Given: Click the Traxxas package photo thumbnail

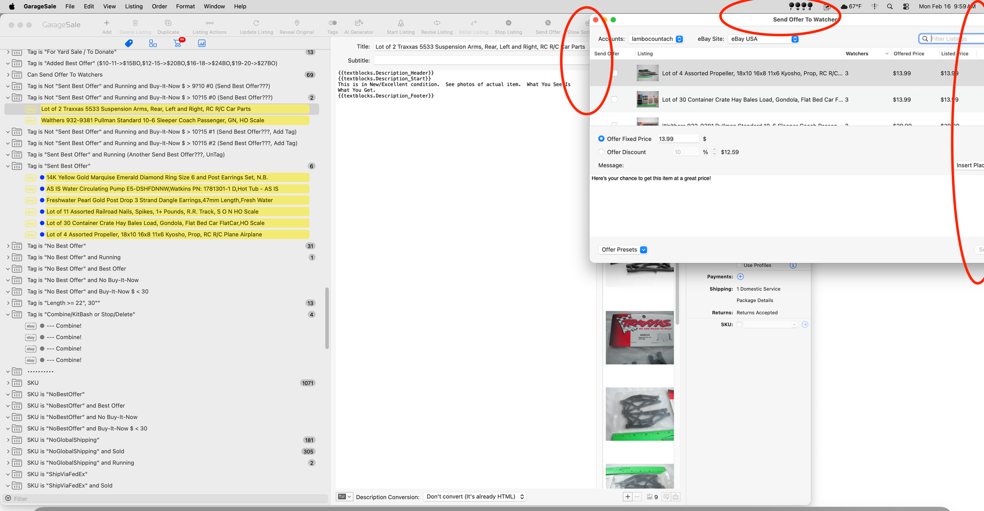Looking at the screenshot, I should click(x=640, y=338).
